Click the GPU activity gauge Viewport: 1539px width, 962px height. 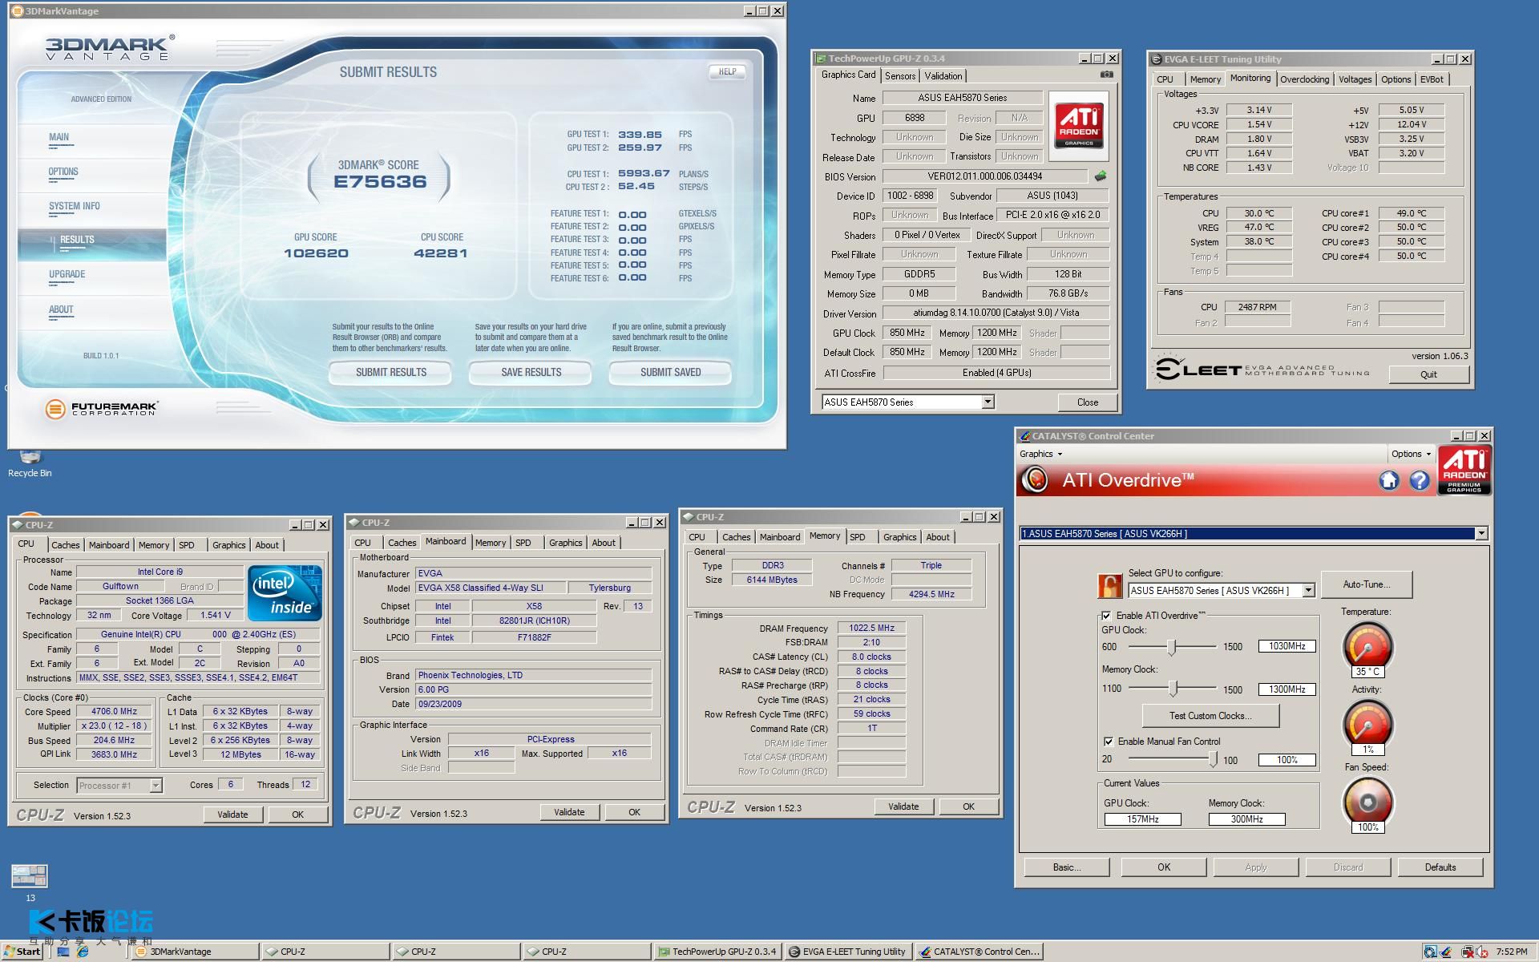tap(1367, 724)
